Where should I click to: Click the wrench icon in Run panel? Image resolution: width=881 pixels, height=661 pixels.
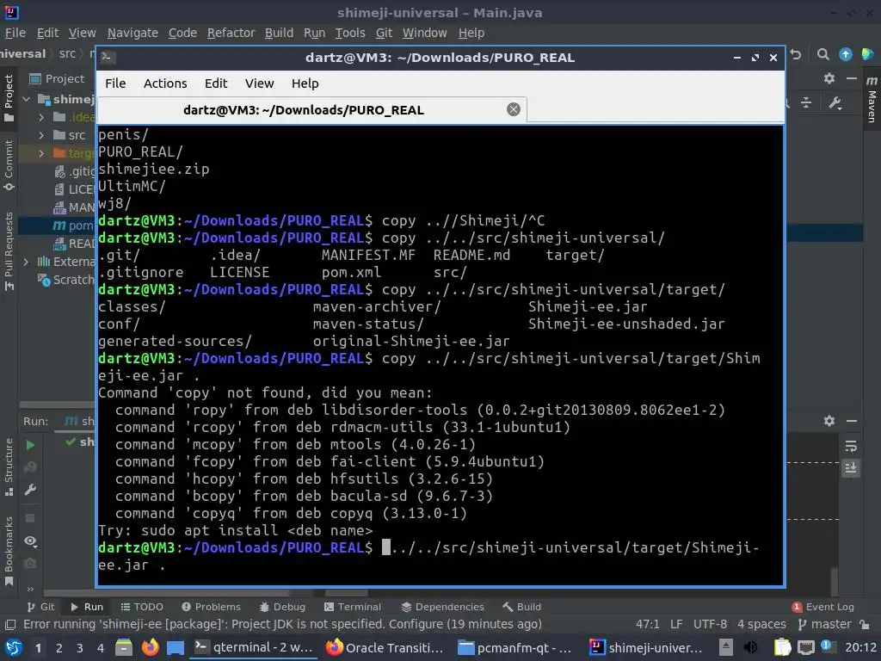[30, 490]
